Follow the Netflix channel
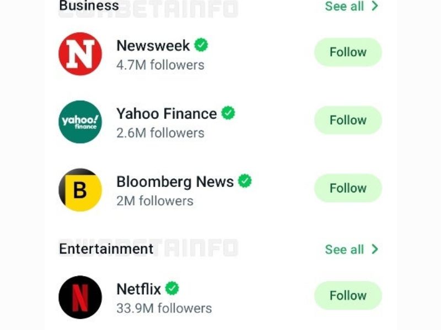Screen dimensions: 441x330 (x=348, y=295)
